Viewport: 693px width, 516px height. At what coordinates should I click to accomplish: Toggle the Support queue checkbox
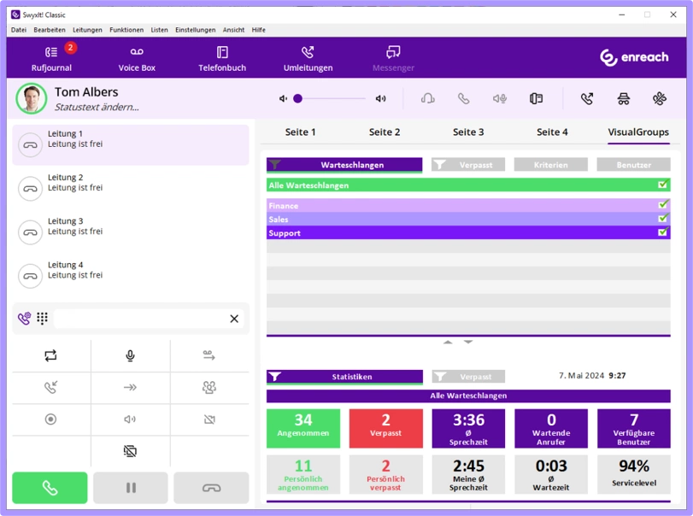point(662,232)
